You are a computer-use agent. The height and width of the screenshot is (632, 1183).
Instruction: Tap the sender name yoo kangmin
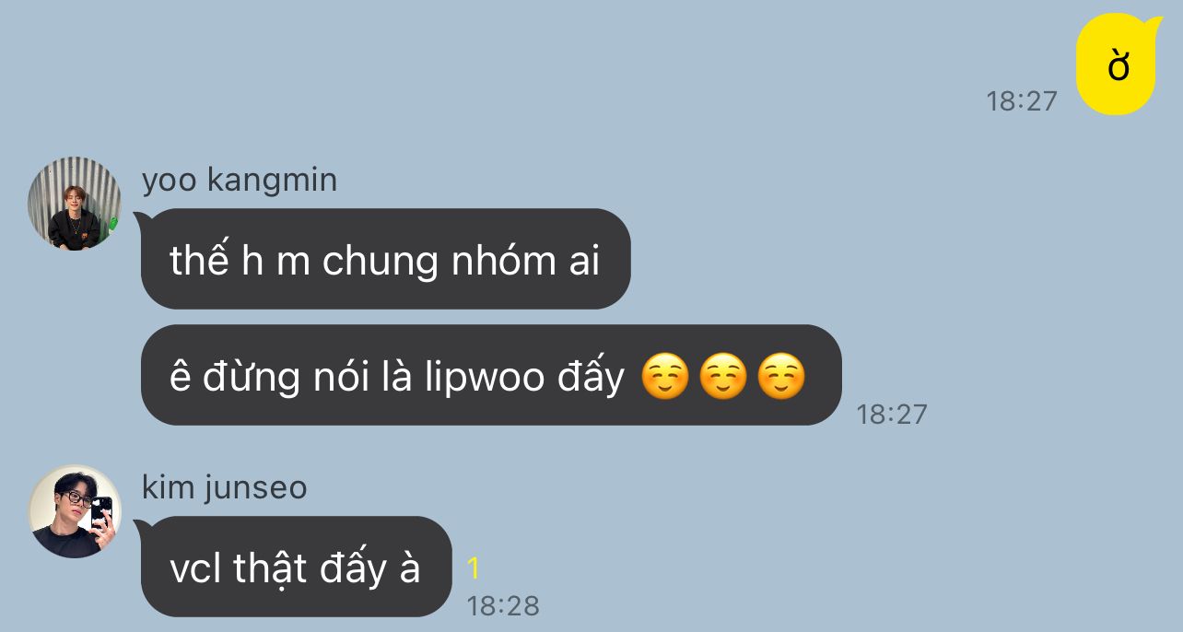coord(240,180)
